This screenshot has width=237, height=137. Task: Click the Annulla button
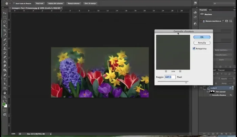coord(202,43)
